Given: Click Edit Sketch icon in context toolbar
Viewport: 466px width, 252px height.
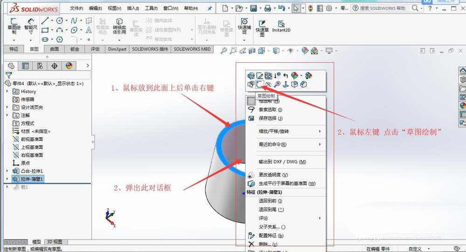Looking at the screenshot, I should tap(260, 76).
